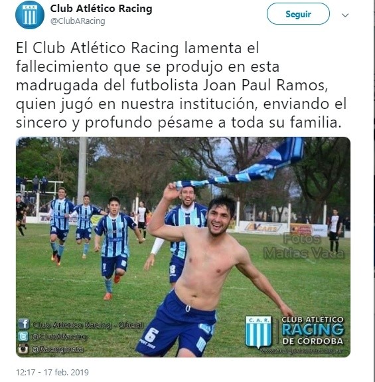The width and height of the screenshot is (375, 382).
Task: Click the Club Atlético Racing - Oficial overlay text
Action: pyautogui.click(x=88, y=325)
